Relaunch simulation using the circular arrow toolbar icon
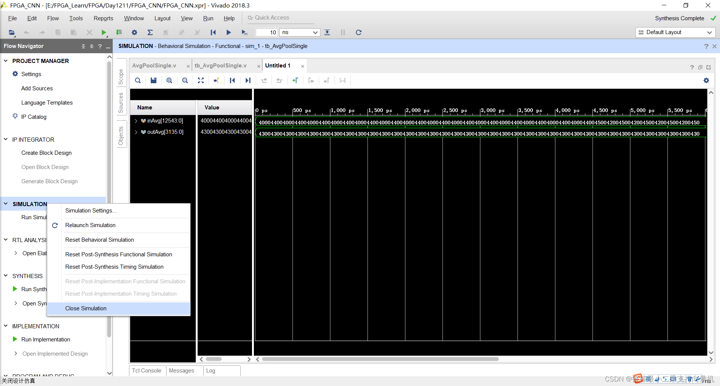The height and width of the screenshot is (386, 720). coord(358,33)
